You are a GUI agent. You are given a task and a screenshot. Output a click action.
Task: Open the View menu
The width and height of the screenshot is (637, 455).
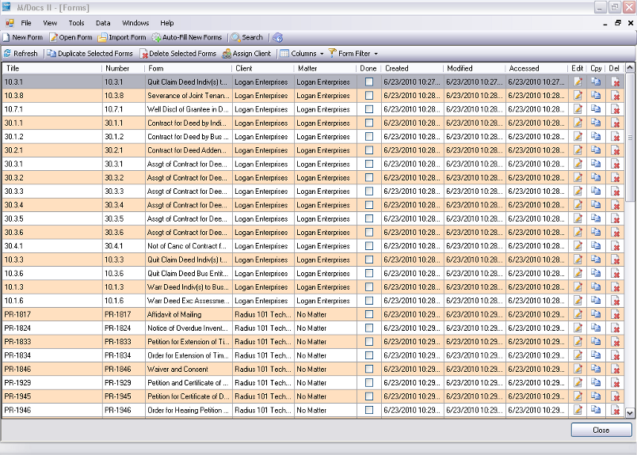[x=50, y=23]
